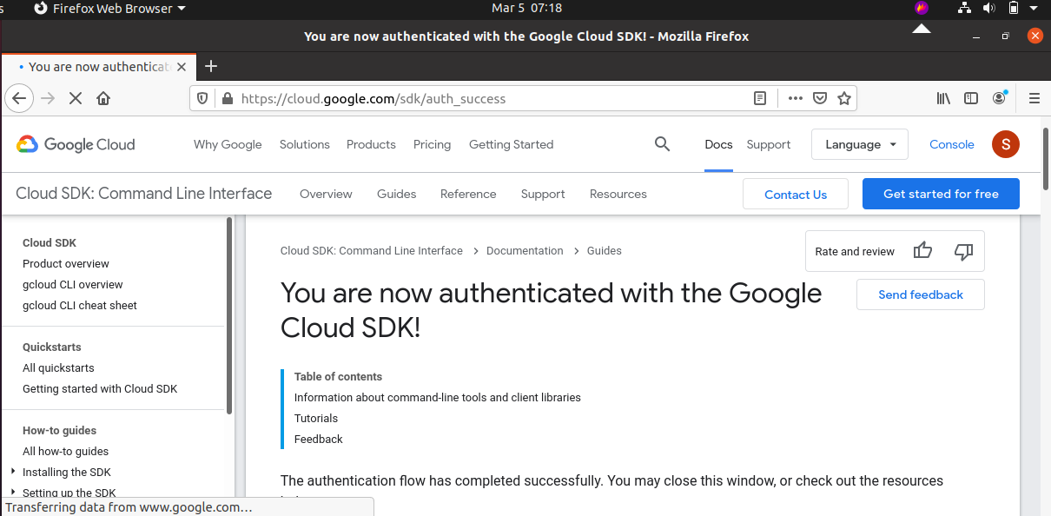The height and width of the screenshot is (516, 1051).
Task: Open the Language dropdown
Action: 860,144
